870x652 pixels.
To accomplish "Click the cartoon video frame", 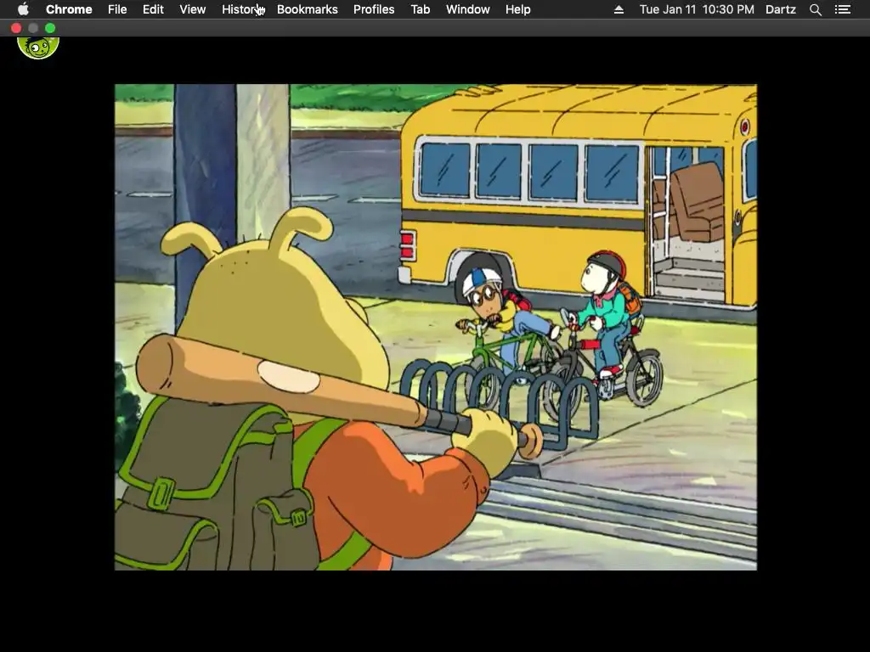I will click(x=436, y=327).
